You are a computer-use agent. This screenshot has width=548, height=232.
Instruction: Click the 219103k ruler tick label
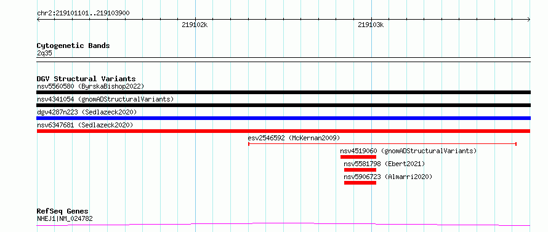[371, 25]
